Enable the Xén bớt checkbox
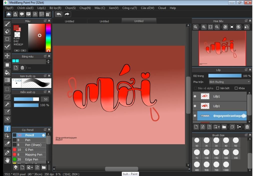 (x=218, y=88)
